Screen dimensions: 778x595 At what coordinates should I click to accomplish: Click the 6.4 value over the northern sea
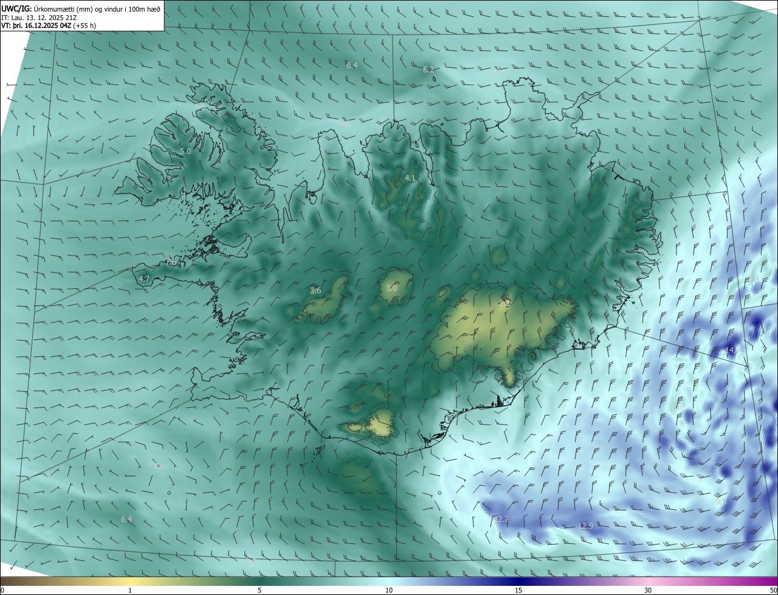click(x=352, y=65)
